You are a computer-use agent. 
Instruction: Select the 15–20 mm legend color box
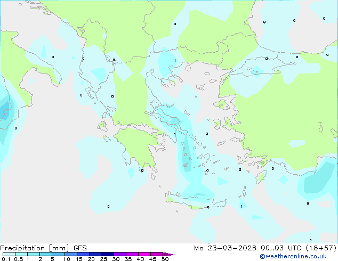click(x=83, y=254)
